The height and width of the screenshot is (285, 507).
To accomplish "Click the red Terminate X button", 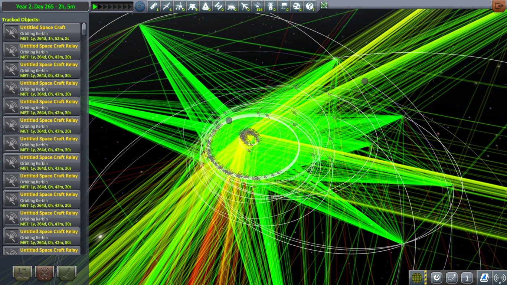I will pos(45,274).
